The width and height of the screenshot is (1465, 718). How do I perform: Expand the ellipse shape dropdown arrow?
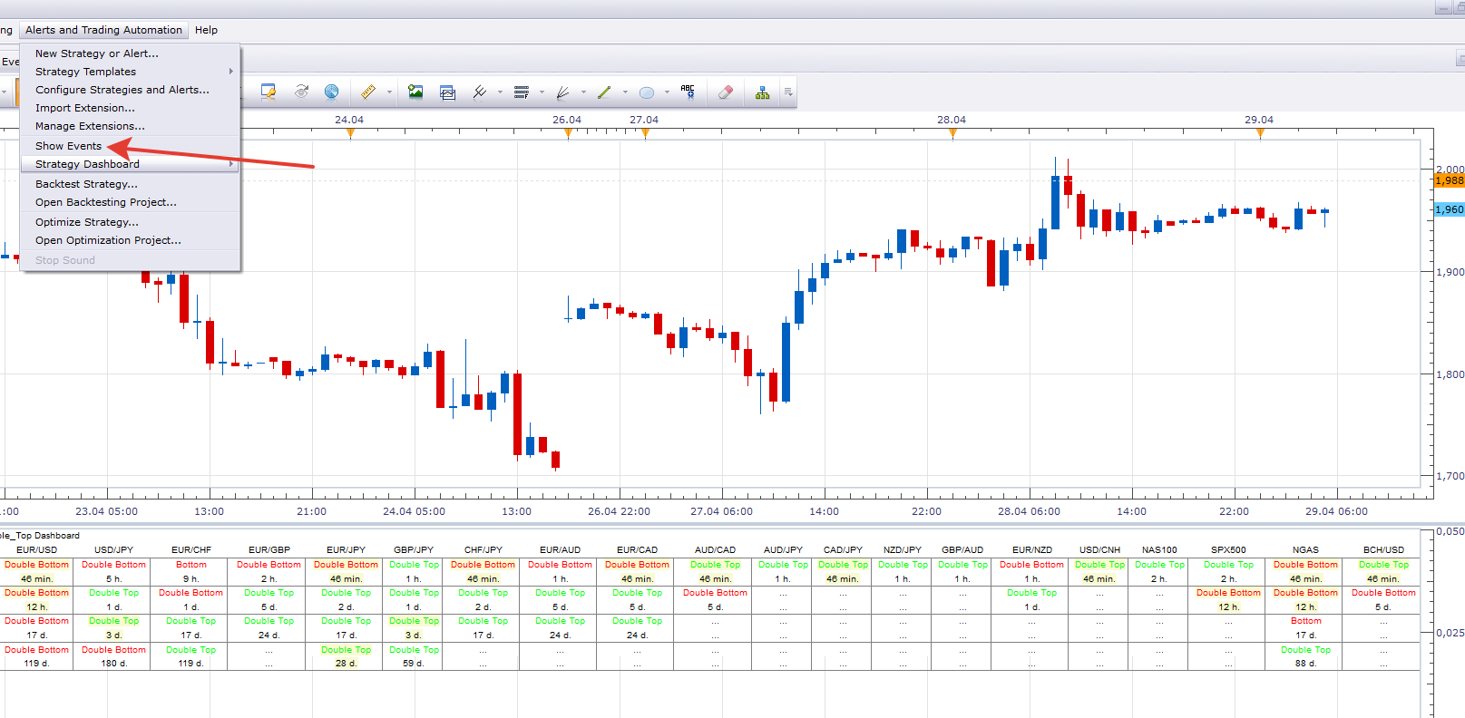coord(667,92)
